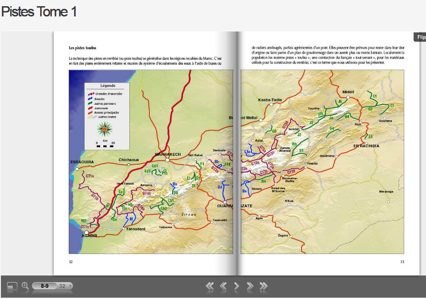This screenshot has width=426, height=299.
Task: Click the 'Les pistes toufna' heading
Action: pos(82,48)
